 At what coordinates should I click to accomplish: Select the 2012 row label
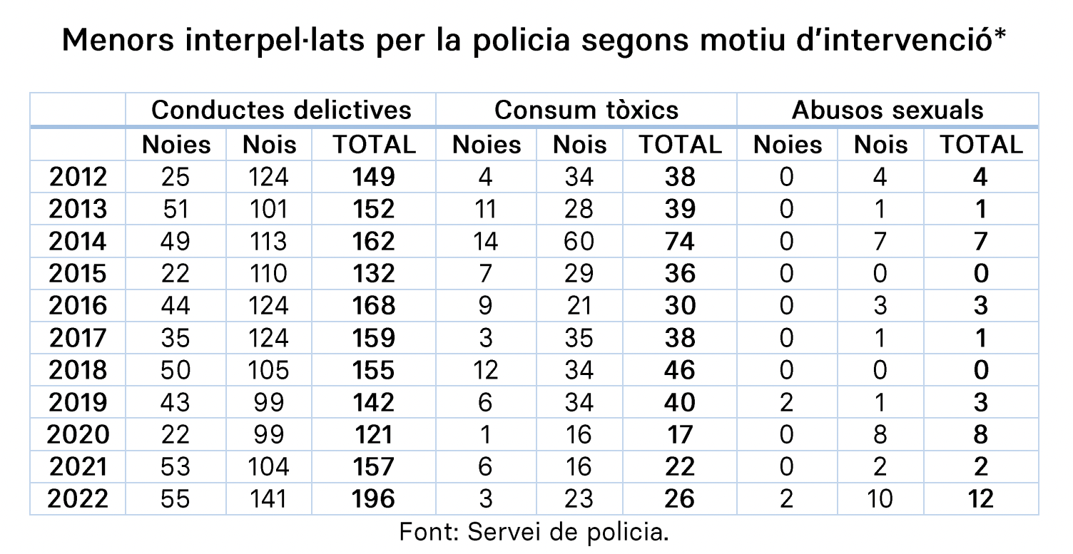pyautogui.click(x=78, y=177)
